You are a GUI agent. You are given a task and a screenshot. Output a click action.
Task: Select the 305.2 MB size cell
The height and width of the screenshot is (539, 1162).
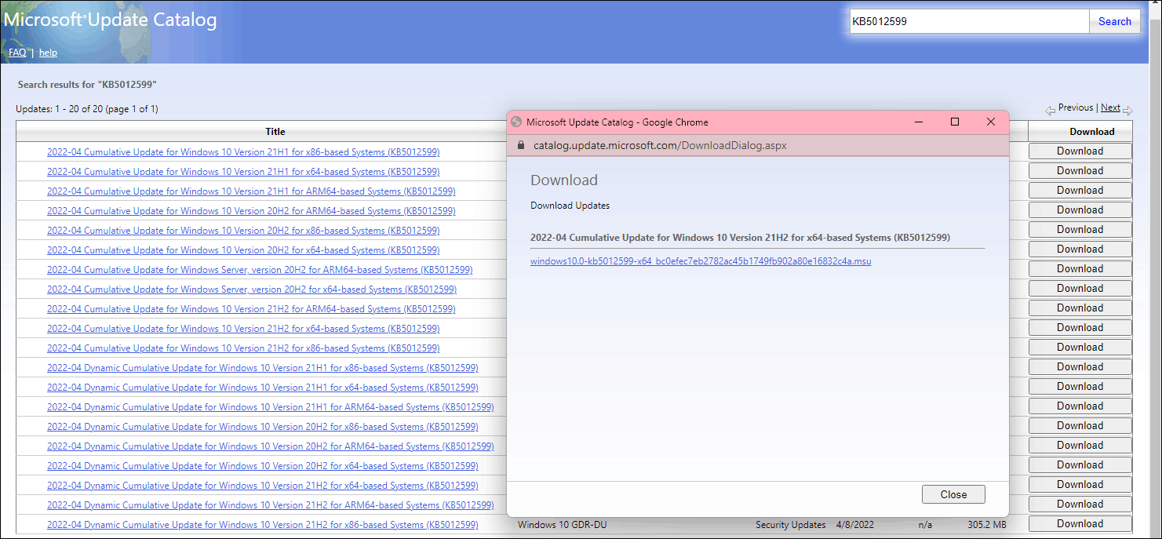[x=987, y=525]
